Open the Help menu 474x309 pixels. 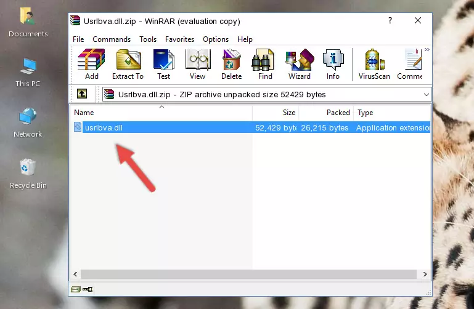(x=245, y=39)
